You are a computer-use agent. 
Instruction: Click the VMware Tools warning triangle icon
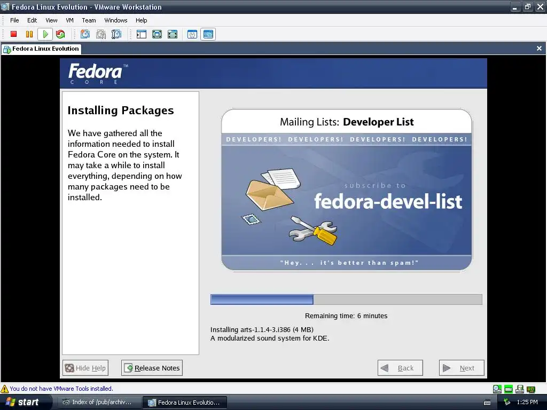pyautogui.click(x=4, y=389)
